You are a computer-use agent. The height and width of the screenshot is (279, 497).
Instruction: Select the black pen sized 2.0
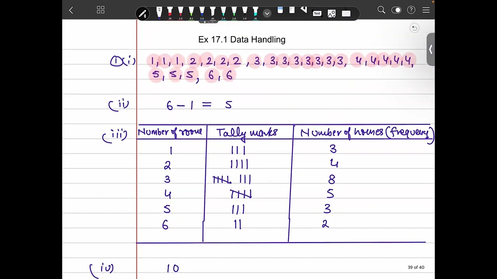pyautogui.click(x=245, y=13)
